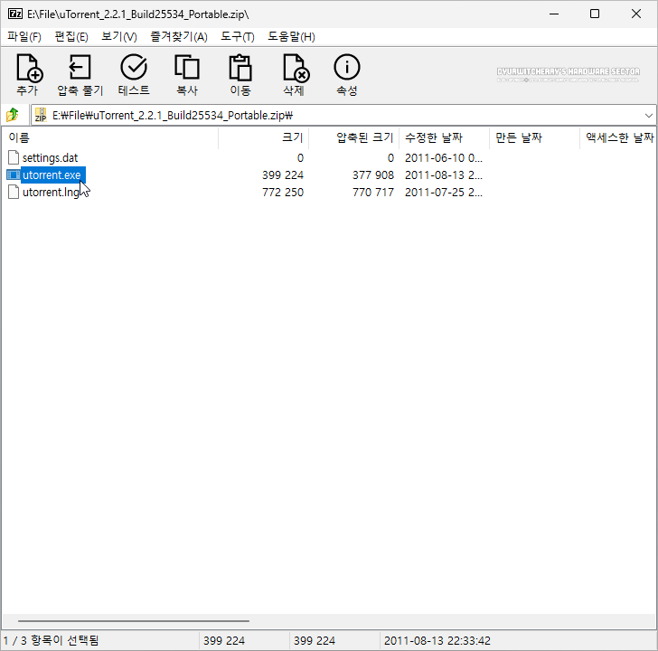Image resolution: width=658 pixels, height=651 pixels.
Task: Click the ZIP archive icon in address bar
Action: tap(41, 115)
